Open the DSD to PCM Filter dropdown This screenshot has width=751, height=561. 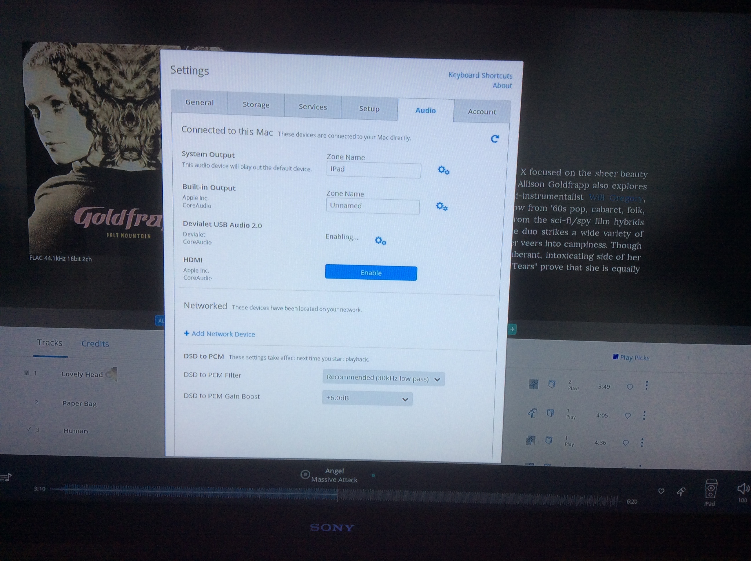click(383, 378)
